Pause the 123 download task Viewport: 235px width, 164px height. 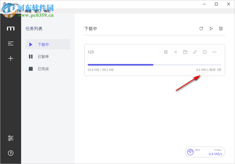pyautogui.click(x=166, y=52)
